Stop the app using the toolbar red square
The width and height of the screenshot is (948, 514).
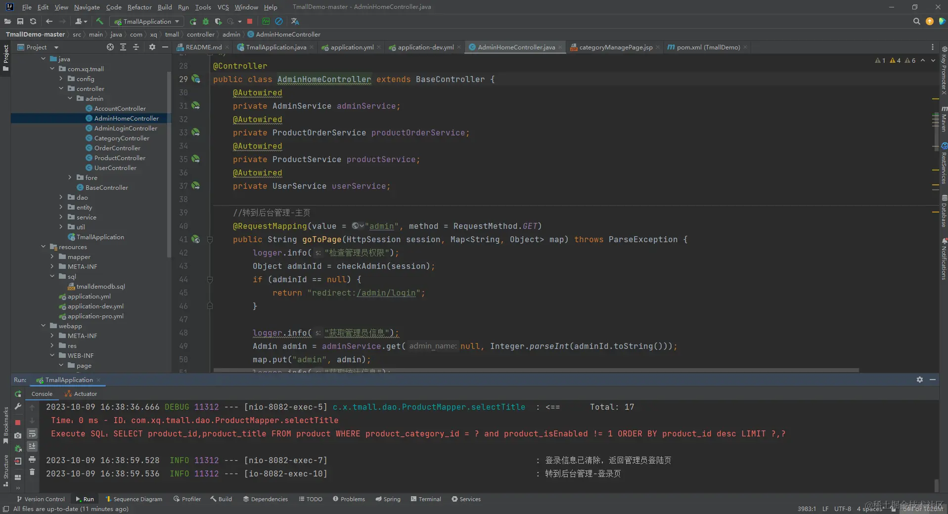tap(250, 21)
